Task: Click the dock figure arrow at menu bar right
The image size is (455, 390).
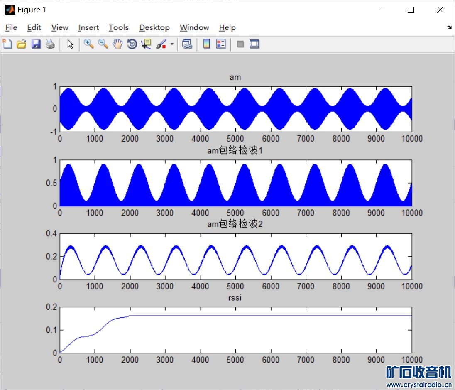Action: click(x=449, y=27)
